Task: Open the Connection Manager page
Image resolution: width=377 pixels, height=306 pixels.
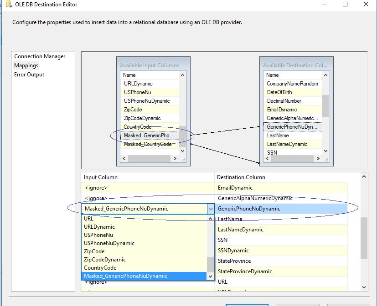Action: coord(40,56)
